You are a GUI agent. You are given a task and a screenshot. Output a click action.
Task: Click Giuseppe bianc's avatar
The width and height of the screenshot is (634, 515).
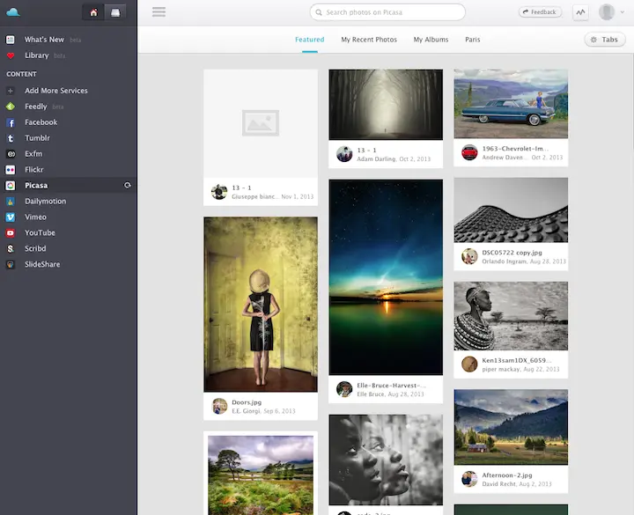(219, 192)
